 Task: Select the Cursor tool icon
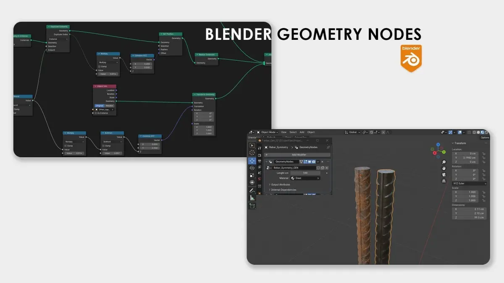click(252, 153)
